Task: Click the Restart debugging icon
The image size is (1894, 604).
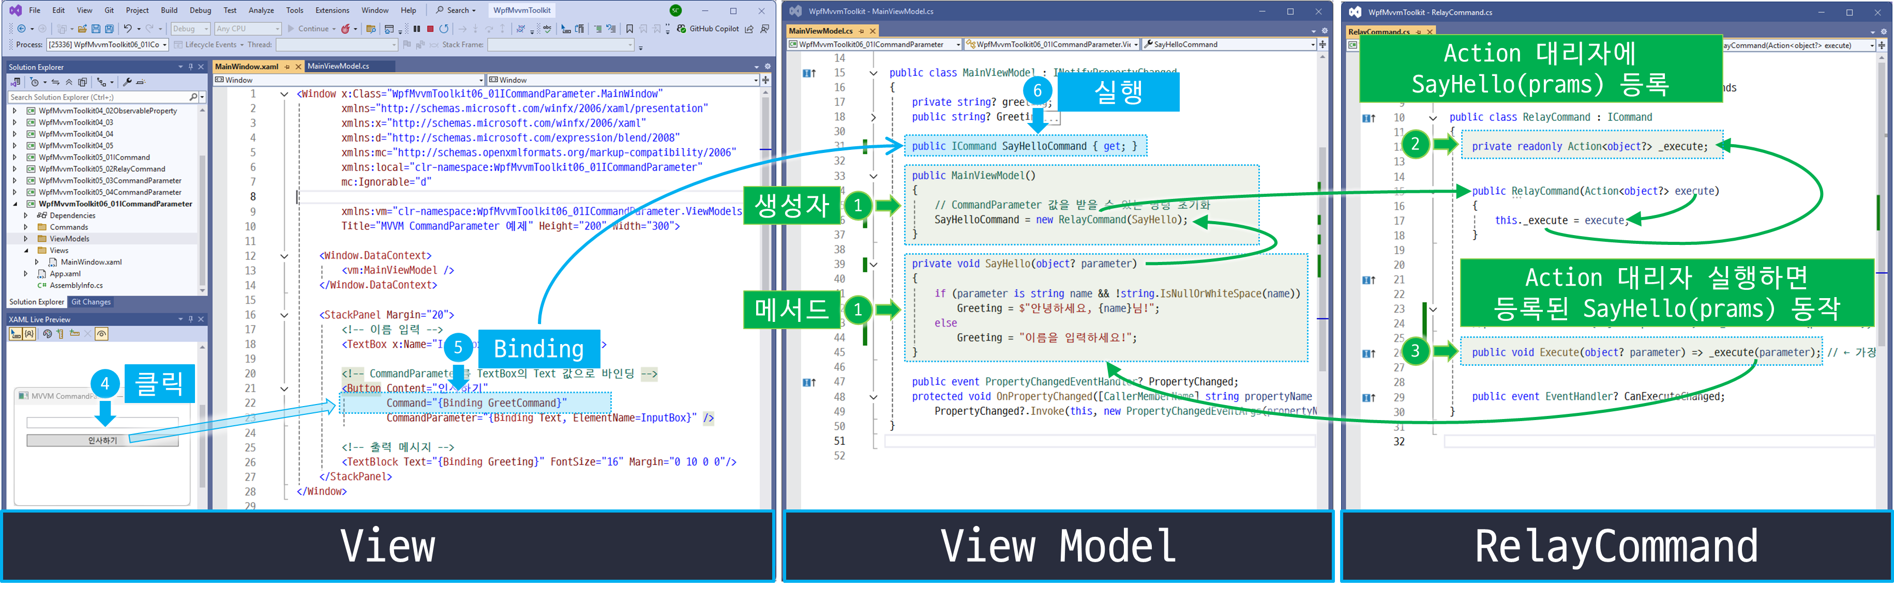Action: point(444,28)
